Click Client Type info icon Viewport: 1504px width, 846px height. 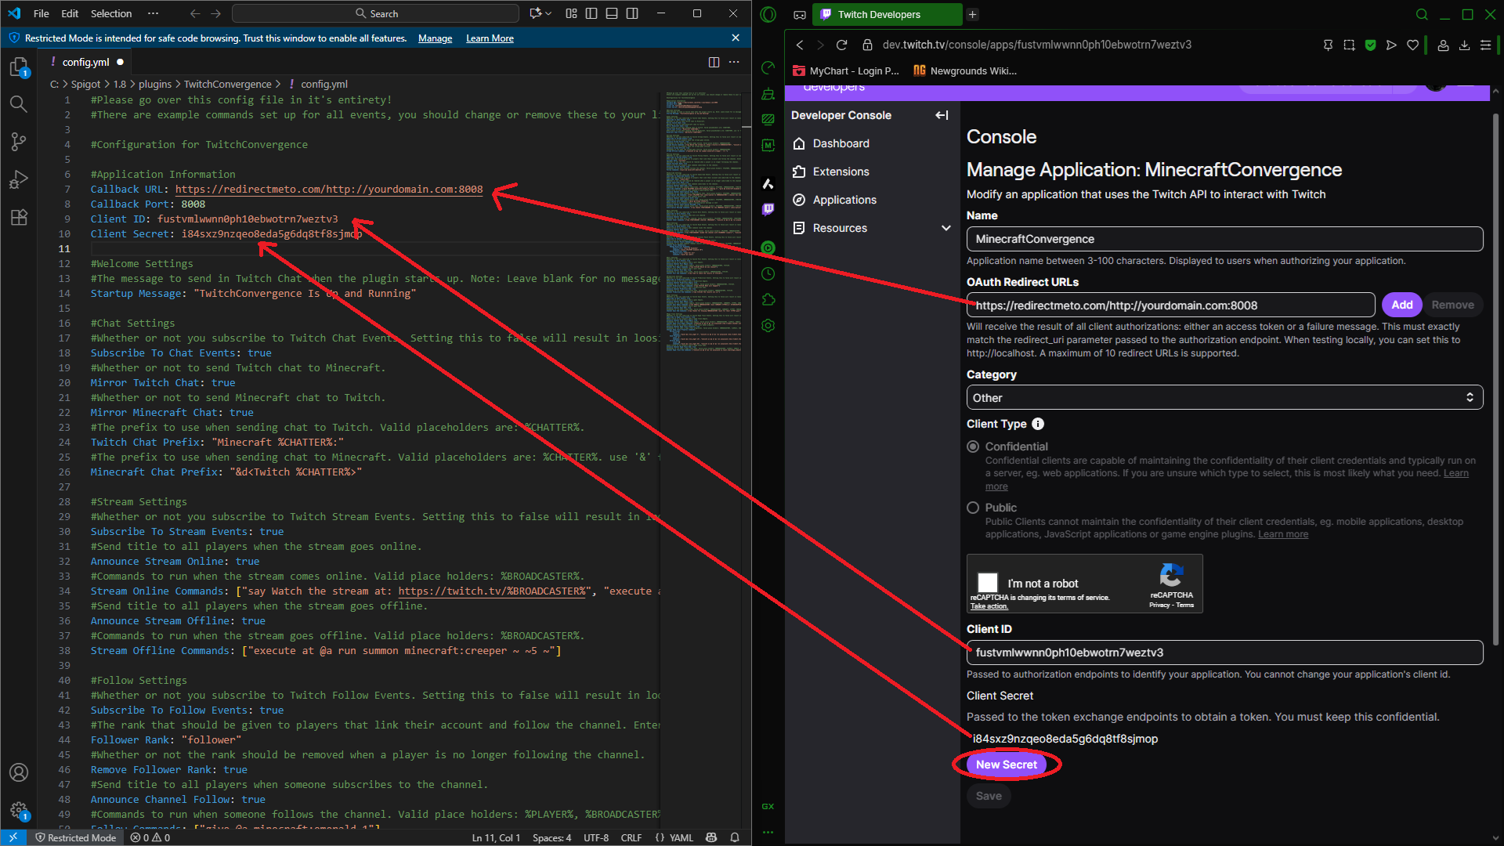tap(1038, 424)
